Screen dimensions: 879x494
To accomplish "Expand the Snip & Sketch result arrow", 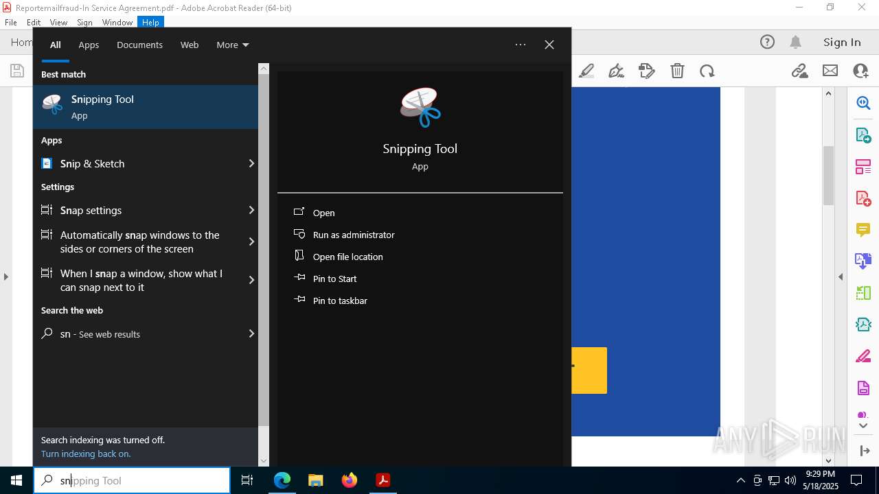I will [x=251, y=163].
